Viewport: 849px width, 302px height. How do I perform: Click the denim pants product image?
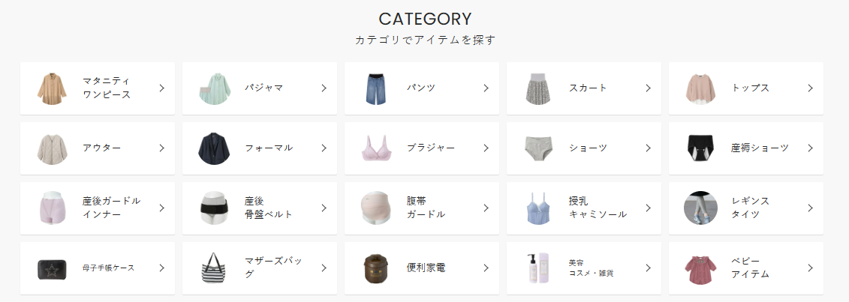pyautogui.click(x=377, y=88)
